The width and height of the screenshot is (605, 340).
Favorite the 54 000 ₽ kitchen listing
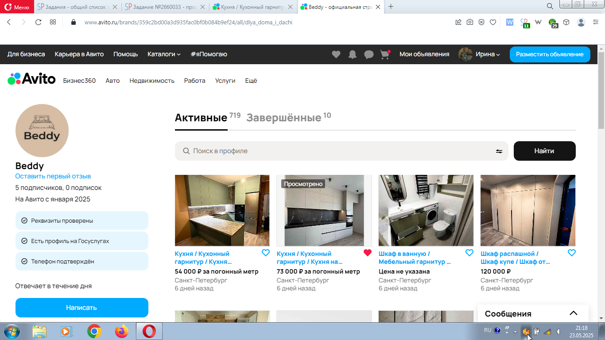coord(265,253)
